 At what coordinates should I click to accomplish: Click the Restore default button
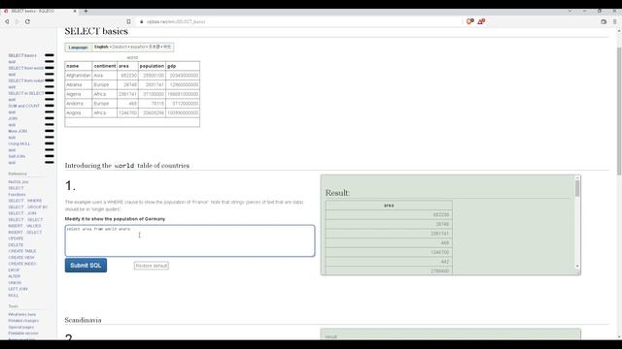coord(152,266)
